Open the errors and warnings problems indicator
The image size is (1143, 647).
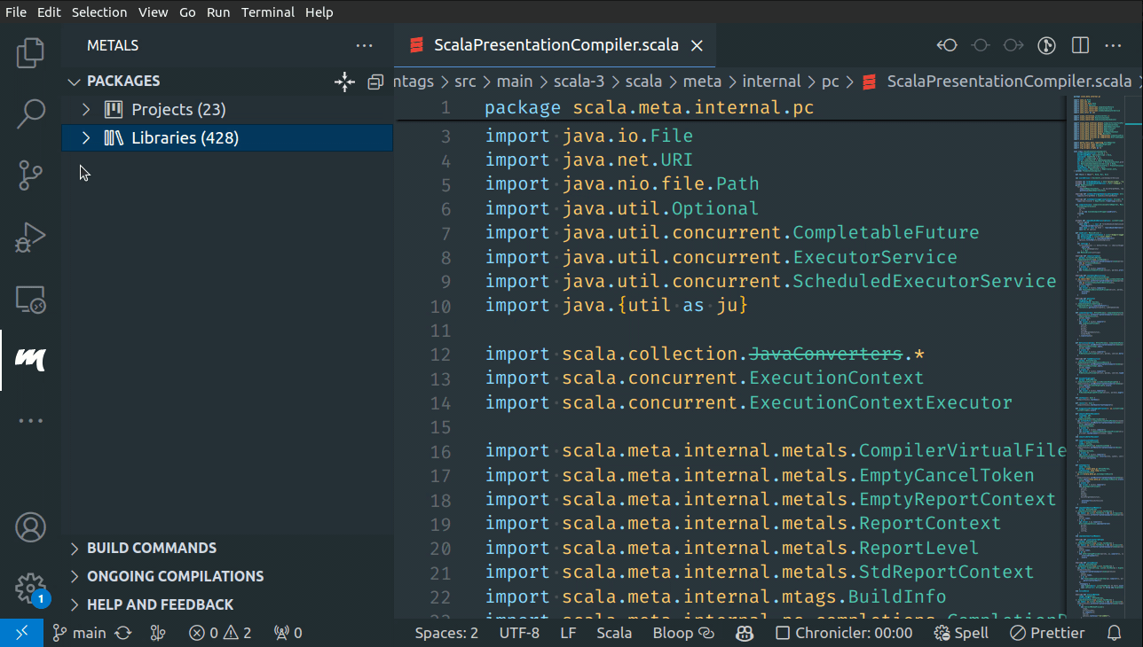point(220,633)
